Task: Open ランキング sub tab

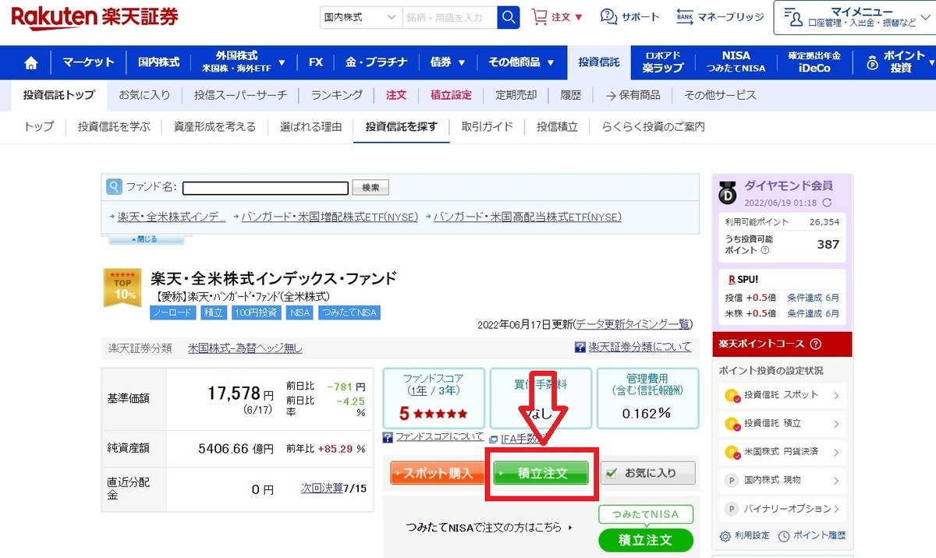Action: pyautogui.click(x=337, y=95)
